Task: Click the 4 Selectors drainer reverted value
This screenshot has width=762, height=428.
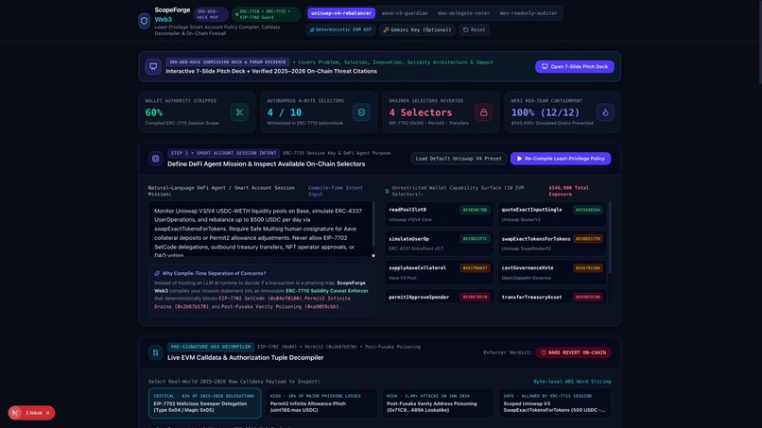Action: point(421,112)
